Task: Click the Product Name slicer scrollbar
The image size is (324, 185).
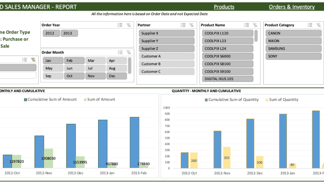Action: pyautogui.click(x=256, y=36)
